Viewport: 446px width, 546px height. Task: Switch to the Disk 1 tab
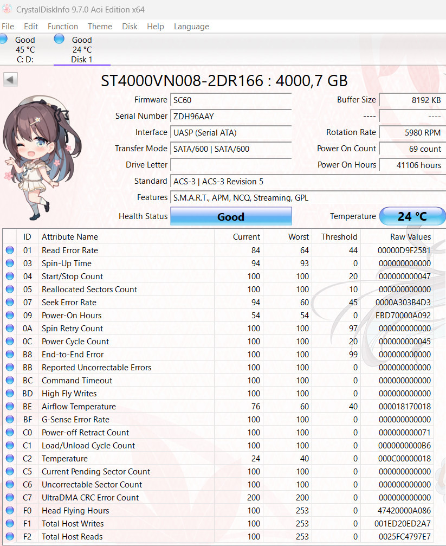click(x=81, y=49)
